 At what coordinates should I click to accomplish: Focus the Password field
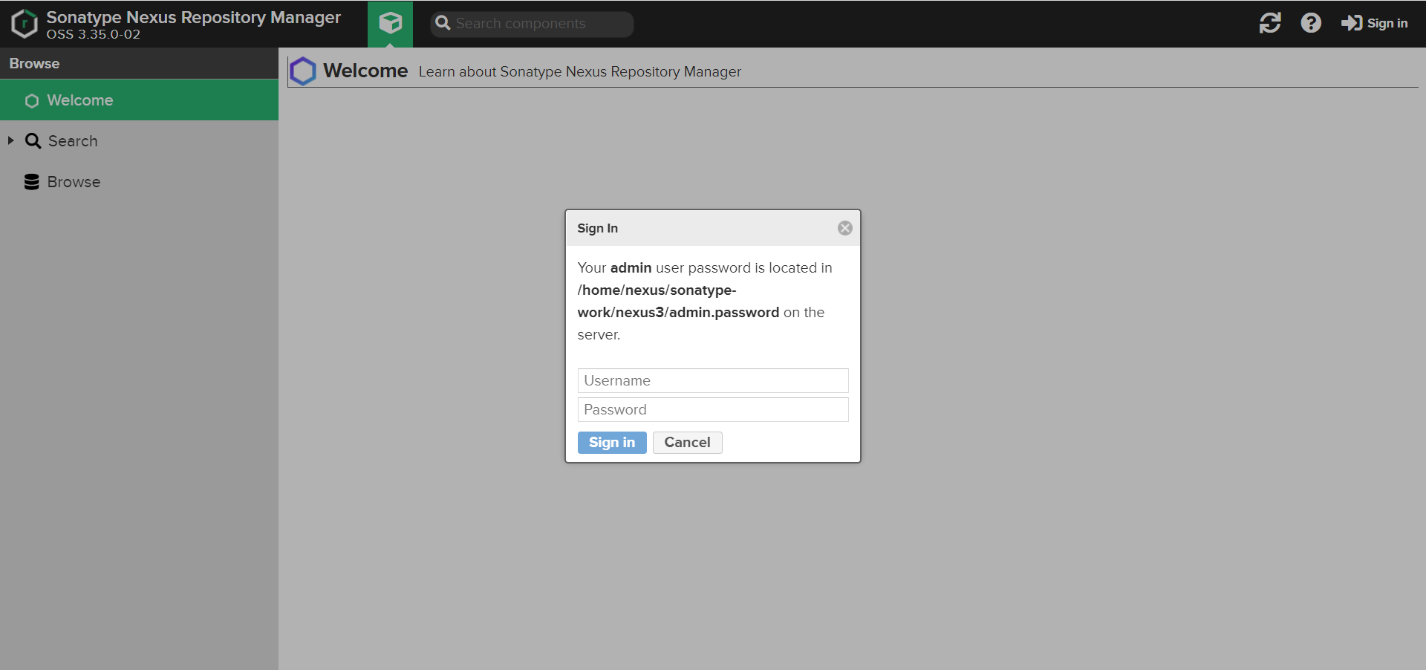coord(713,410)
